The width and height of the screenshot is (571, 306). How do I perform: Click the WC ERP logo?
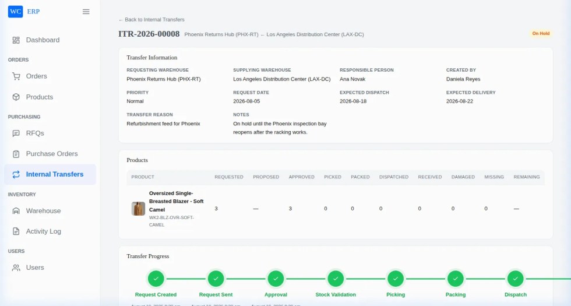pos(24,12)
